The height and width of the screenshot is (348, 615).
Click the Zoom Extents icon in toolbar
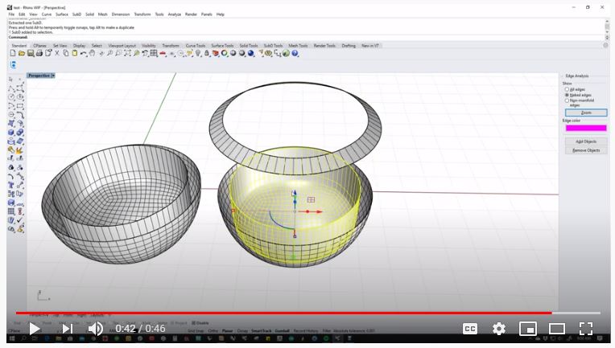(x=127, y=53)
